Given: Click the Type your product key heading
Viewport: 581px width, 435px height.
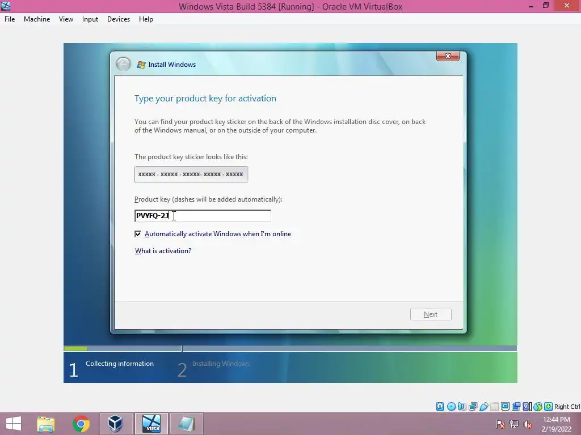Looking at the screenshot, I should point(205,99).
